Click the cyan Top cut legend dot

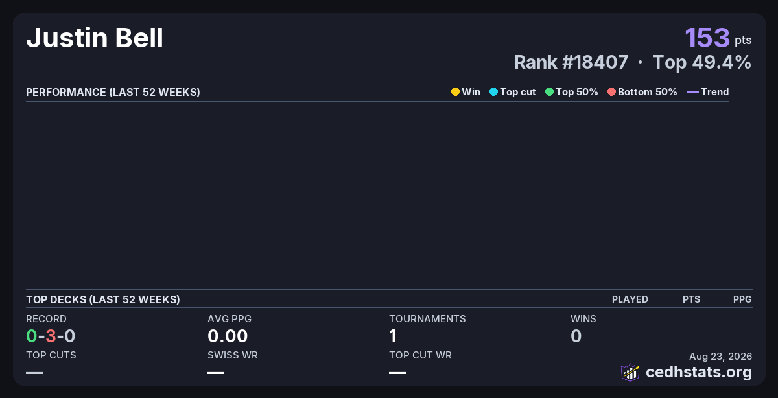493,92
